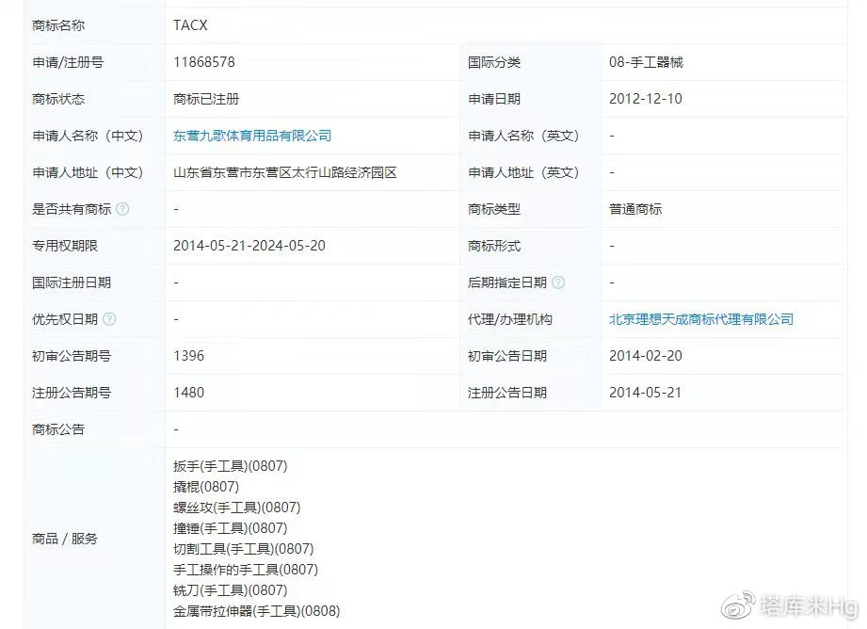Click registration announcement issue number 1480
Image resolution: width=867 pixels, height=629 pixels.
[x=188, y=393]
